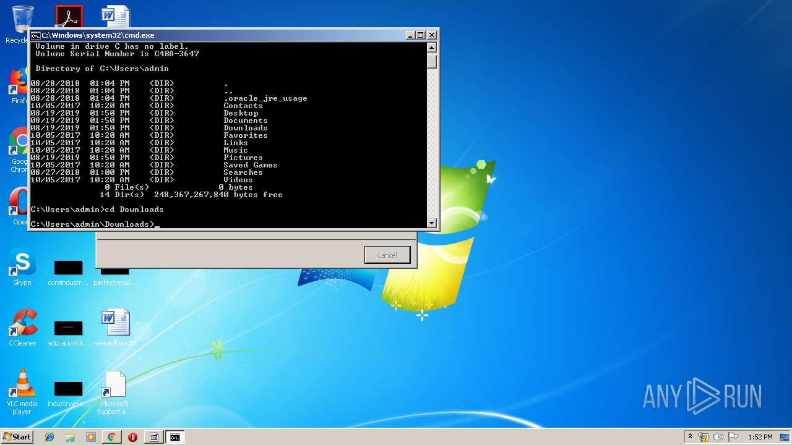Open Windows Explorer from the taskbar
Viewport: 792px width, 445px height.
click(70, 437)
